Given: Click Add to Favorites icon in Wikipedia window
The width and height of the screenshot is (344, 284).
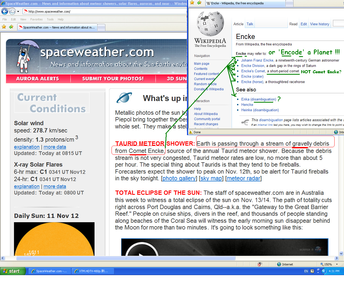Looking at the screenshot, I should click(x=199, y=3).
